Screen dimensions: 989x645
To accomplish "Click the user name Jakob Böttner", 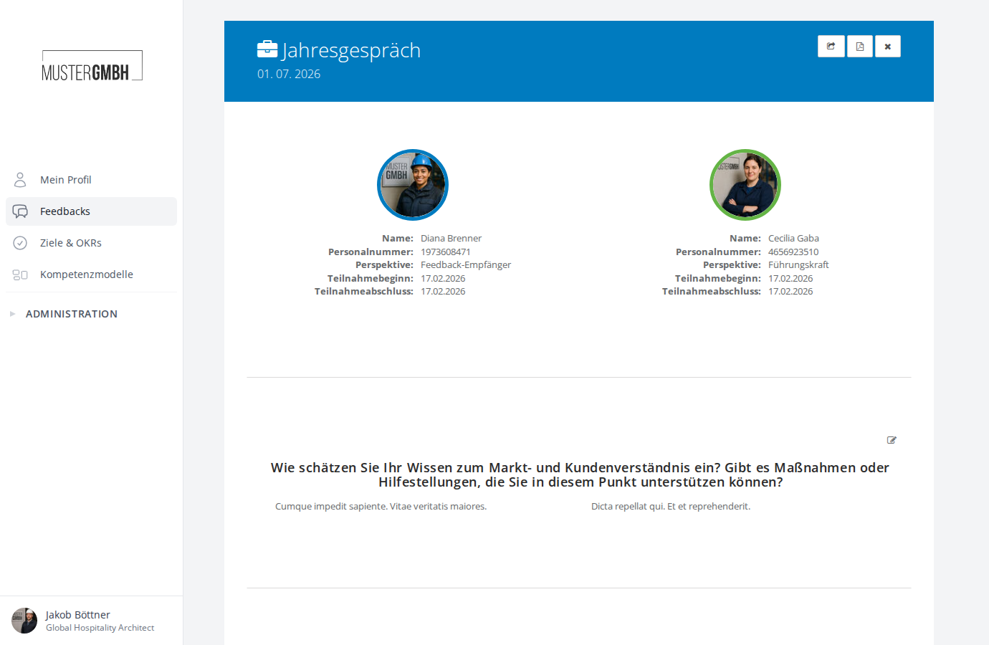I will [x=78, y=615].
